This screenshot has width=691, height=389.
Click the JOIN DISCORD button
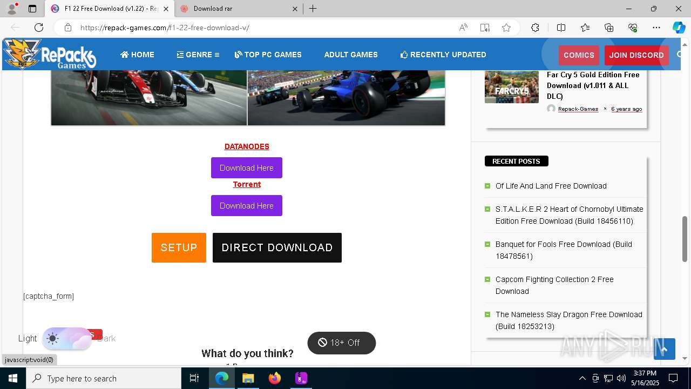(x=636, y=55)
